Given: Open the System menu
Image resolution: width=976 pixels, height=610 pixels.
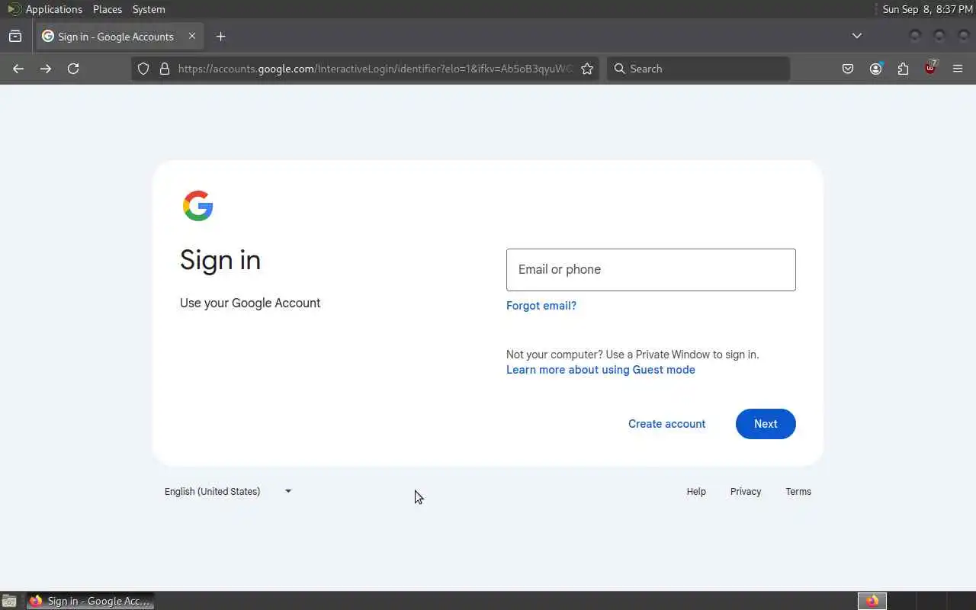Looking at the screenshot, I should click(149, 9).
